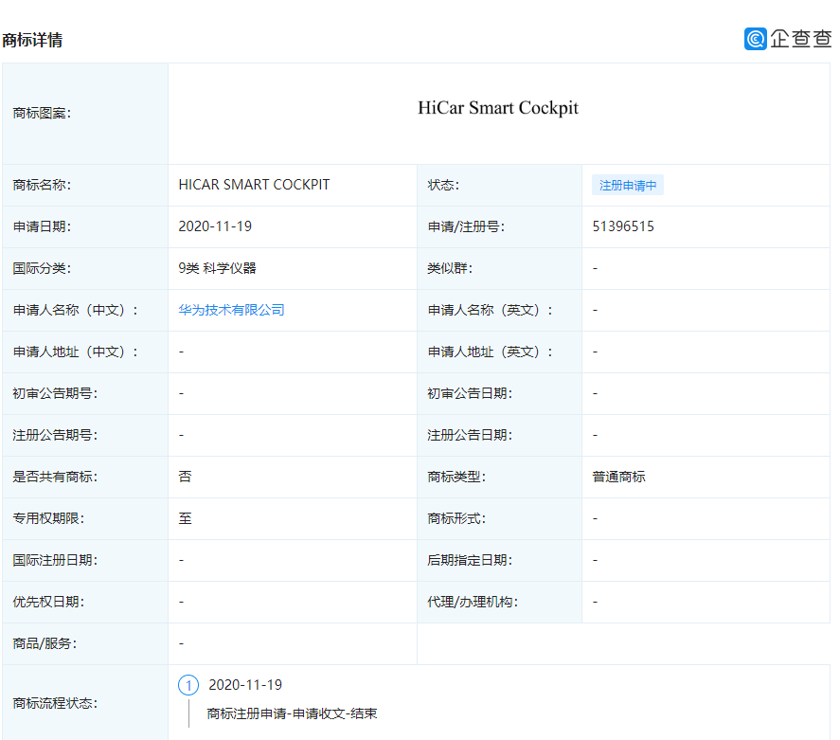Select the 普通商标 trademark type value
The width and height of the screenshot is (840, 740).
tap(618, 477)
